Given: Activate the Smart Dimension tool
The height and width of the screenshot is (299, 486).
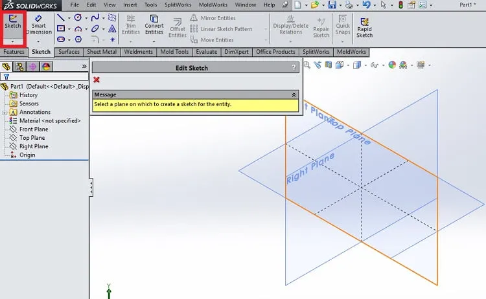Looking at the screenshot, I should (x=38, y=25).
